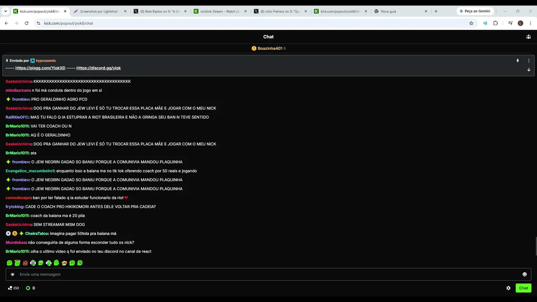Click Peça ao Gemini button

click(x=474, y=11)
